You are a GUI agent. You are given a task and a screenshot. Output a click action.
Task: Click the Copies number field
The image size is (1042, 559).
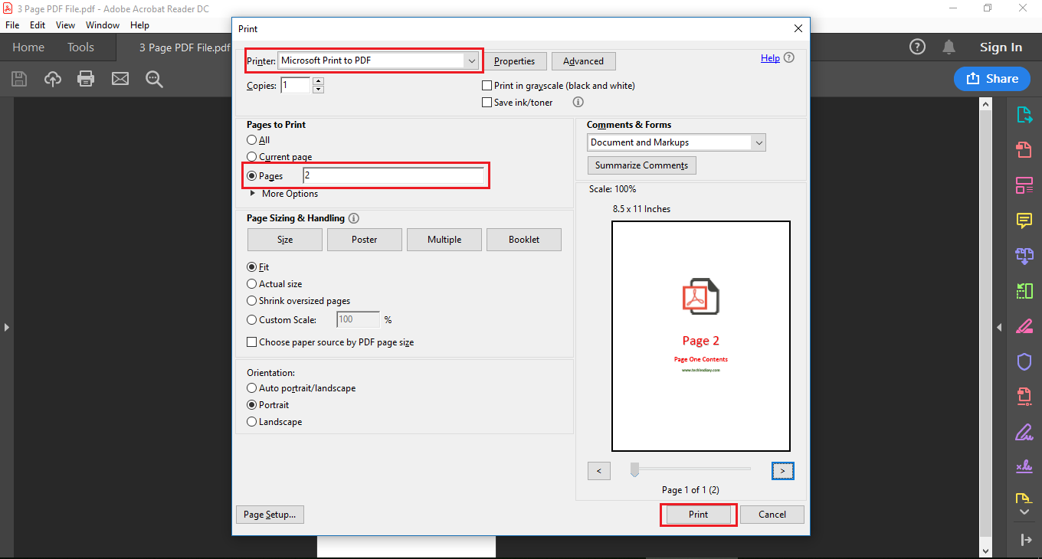pyautogui.click(x=296, y=86)
